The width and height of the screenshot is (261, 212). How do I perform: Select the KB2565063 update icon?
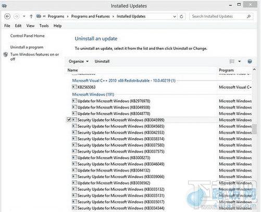click(74, 87)
